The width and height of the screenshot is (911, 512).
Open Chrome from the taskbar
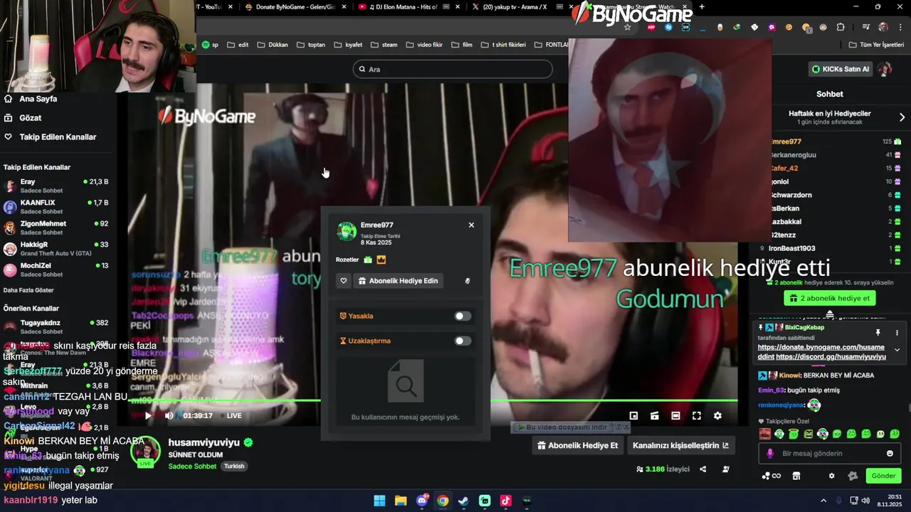coord(443,501)
